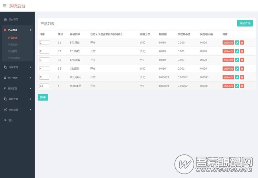Click the sort order input for ETH指数
Image resolution: width=258 pixels, height=178 pixels.
pos(44,51)
